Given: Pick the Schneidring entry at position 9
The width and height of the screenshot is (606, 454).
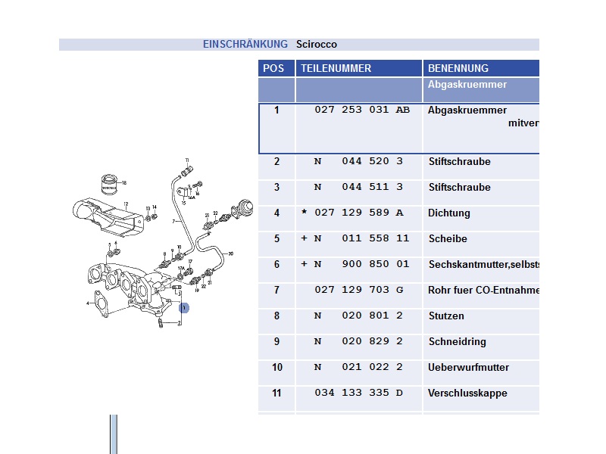Looking at the screenshot, I should [x=457, y=342].
